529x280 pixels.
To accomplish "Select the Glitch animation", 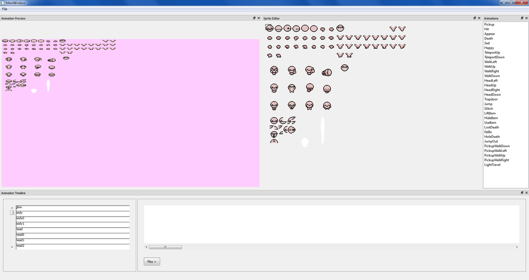I will click(505, 109).
